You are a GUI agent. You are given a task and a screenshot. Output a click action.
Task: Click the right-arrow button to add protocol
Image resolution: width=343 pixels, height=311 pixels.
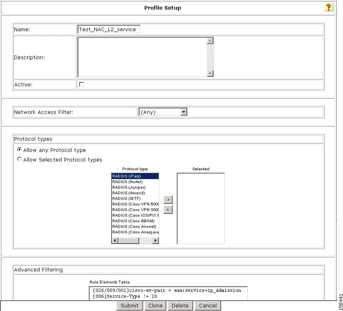click(x=168, y=199)
